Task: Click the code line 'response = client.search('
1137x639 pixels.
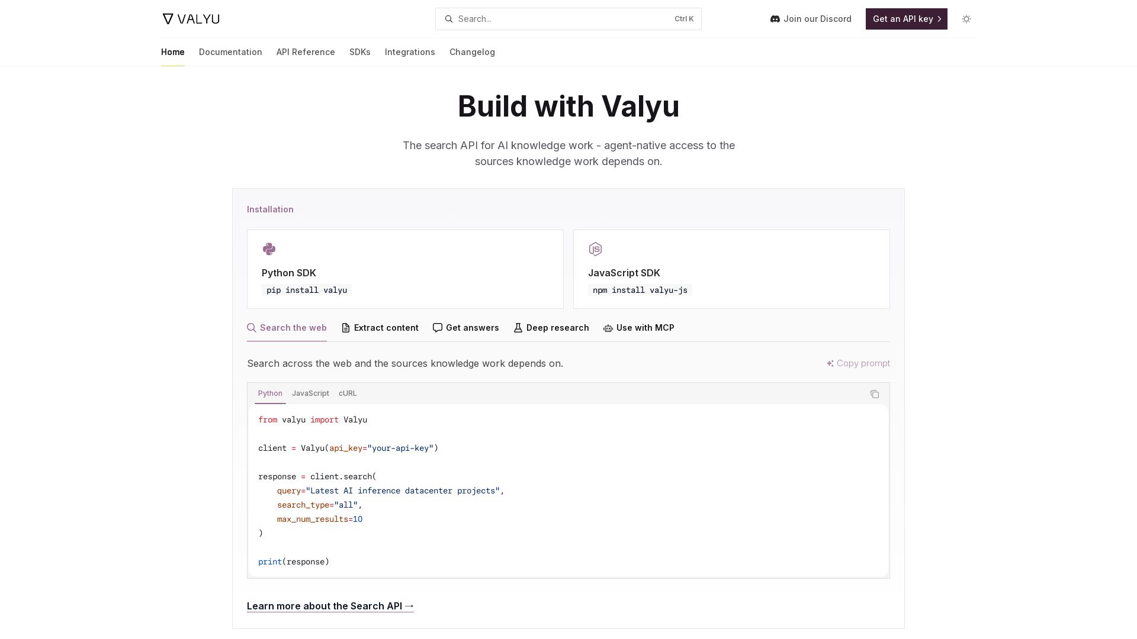Action: (x=317, y=476)
